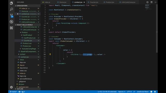Change indentation via Spaces: 4
This screenshot has height=93, width=166.
coord(122,92)
